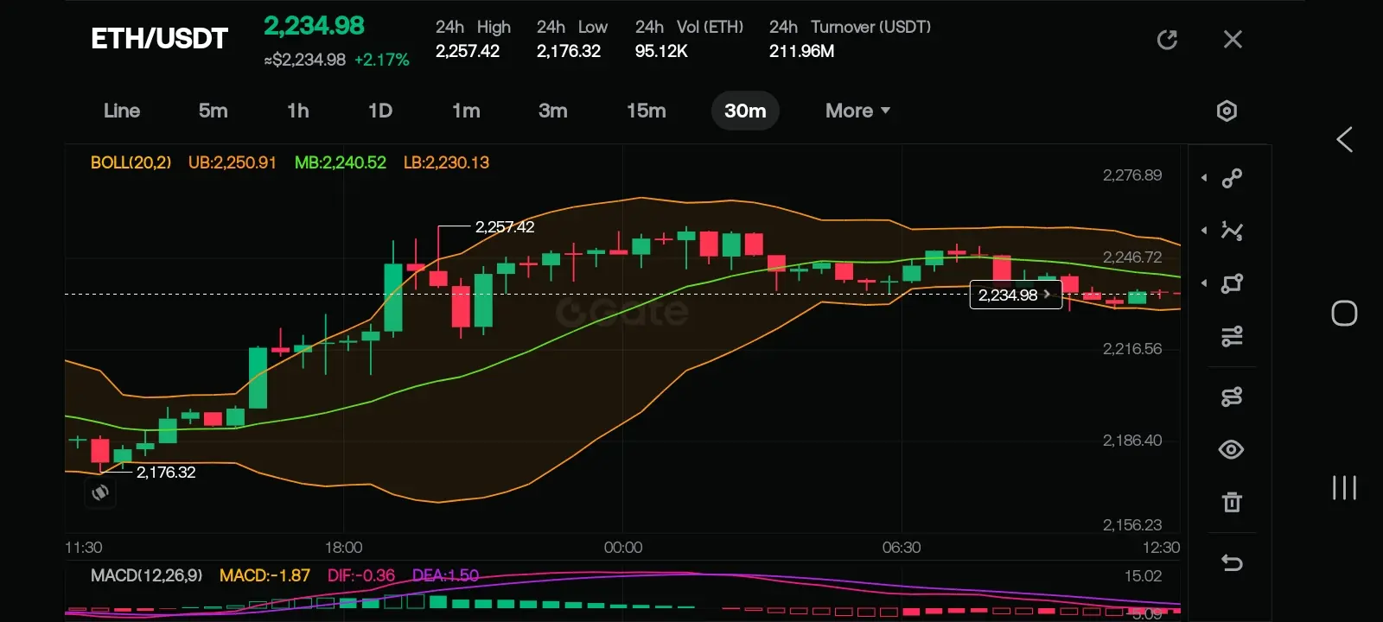Toggle drawings visibility eye icon
Screen dimensions: 1383x622
point(1232,449)
